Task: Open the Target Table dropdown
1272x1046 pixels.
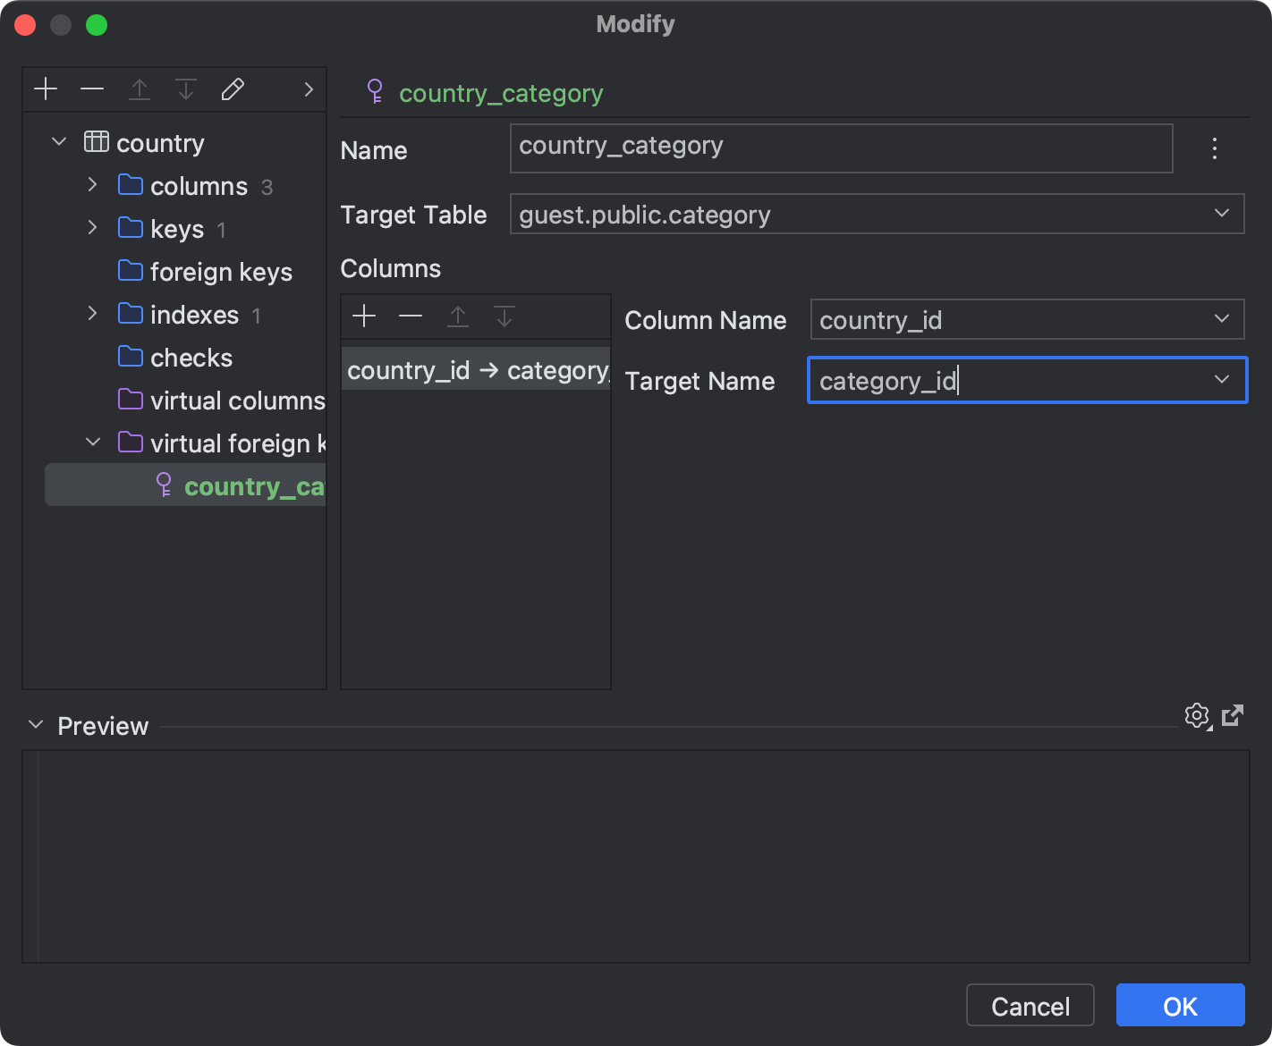Action: click(x=1222, y=214)
